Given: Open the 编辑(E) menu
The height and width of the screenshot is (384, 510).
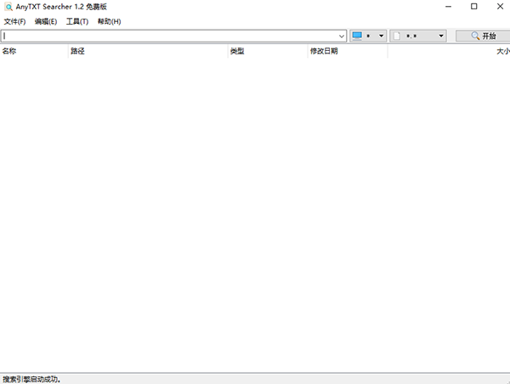Looking at the screenshot, I should (46, 21).
